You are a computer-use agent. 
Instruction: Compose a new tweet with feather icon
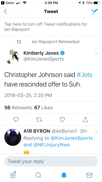pos(94,11)
